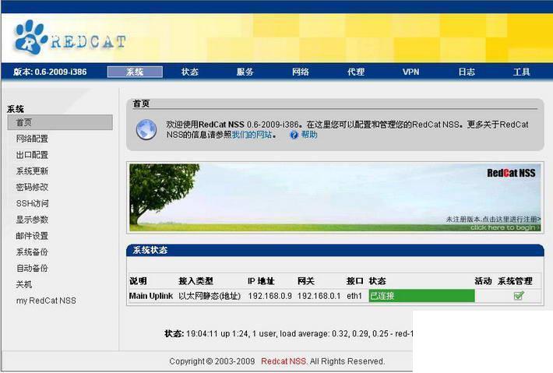Click the globe icon in welcome box

146,129
